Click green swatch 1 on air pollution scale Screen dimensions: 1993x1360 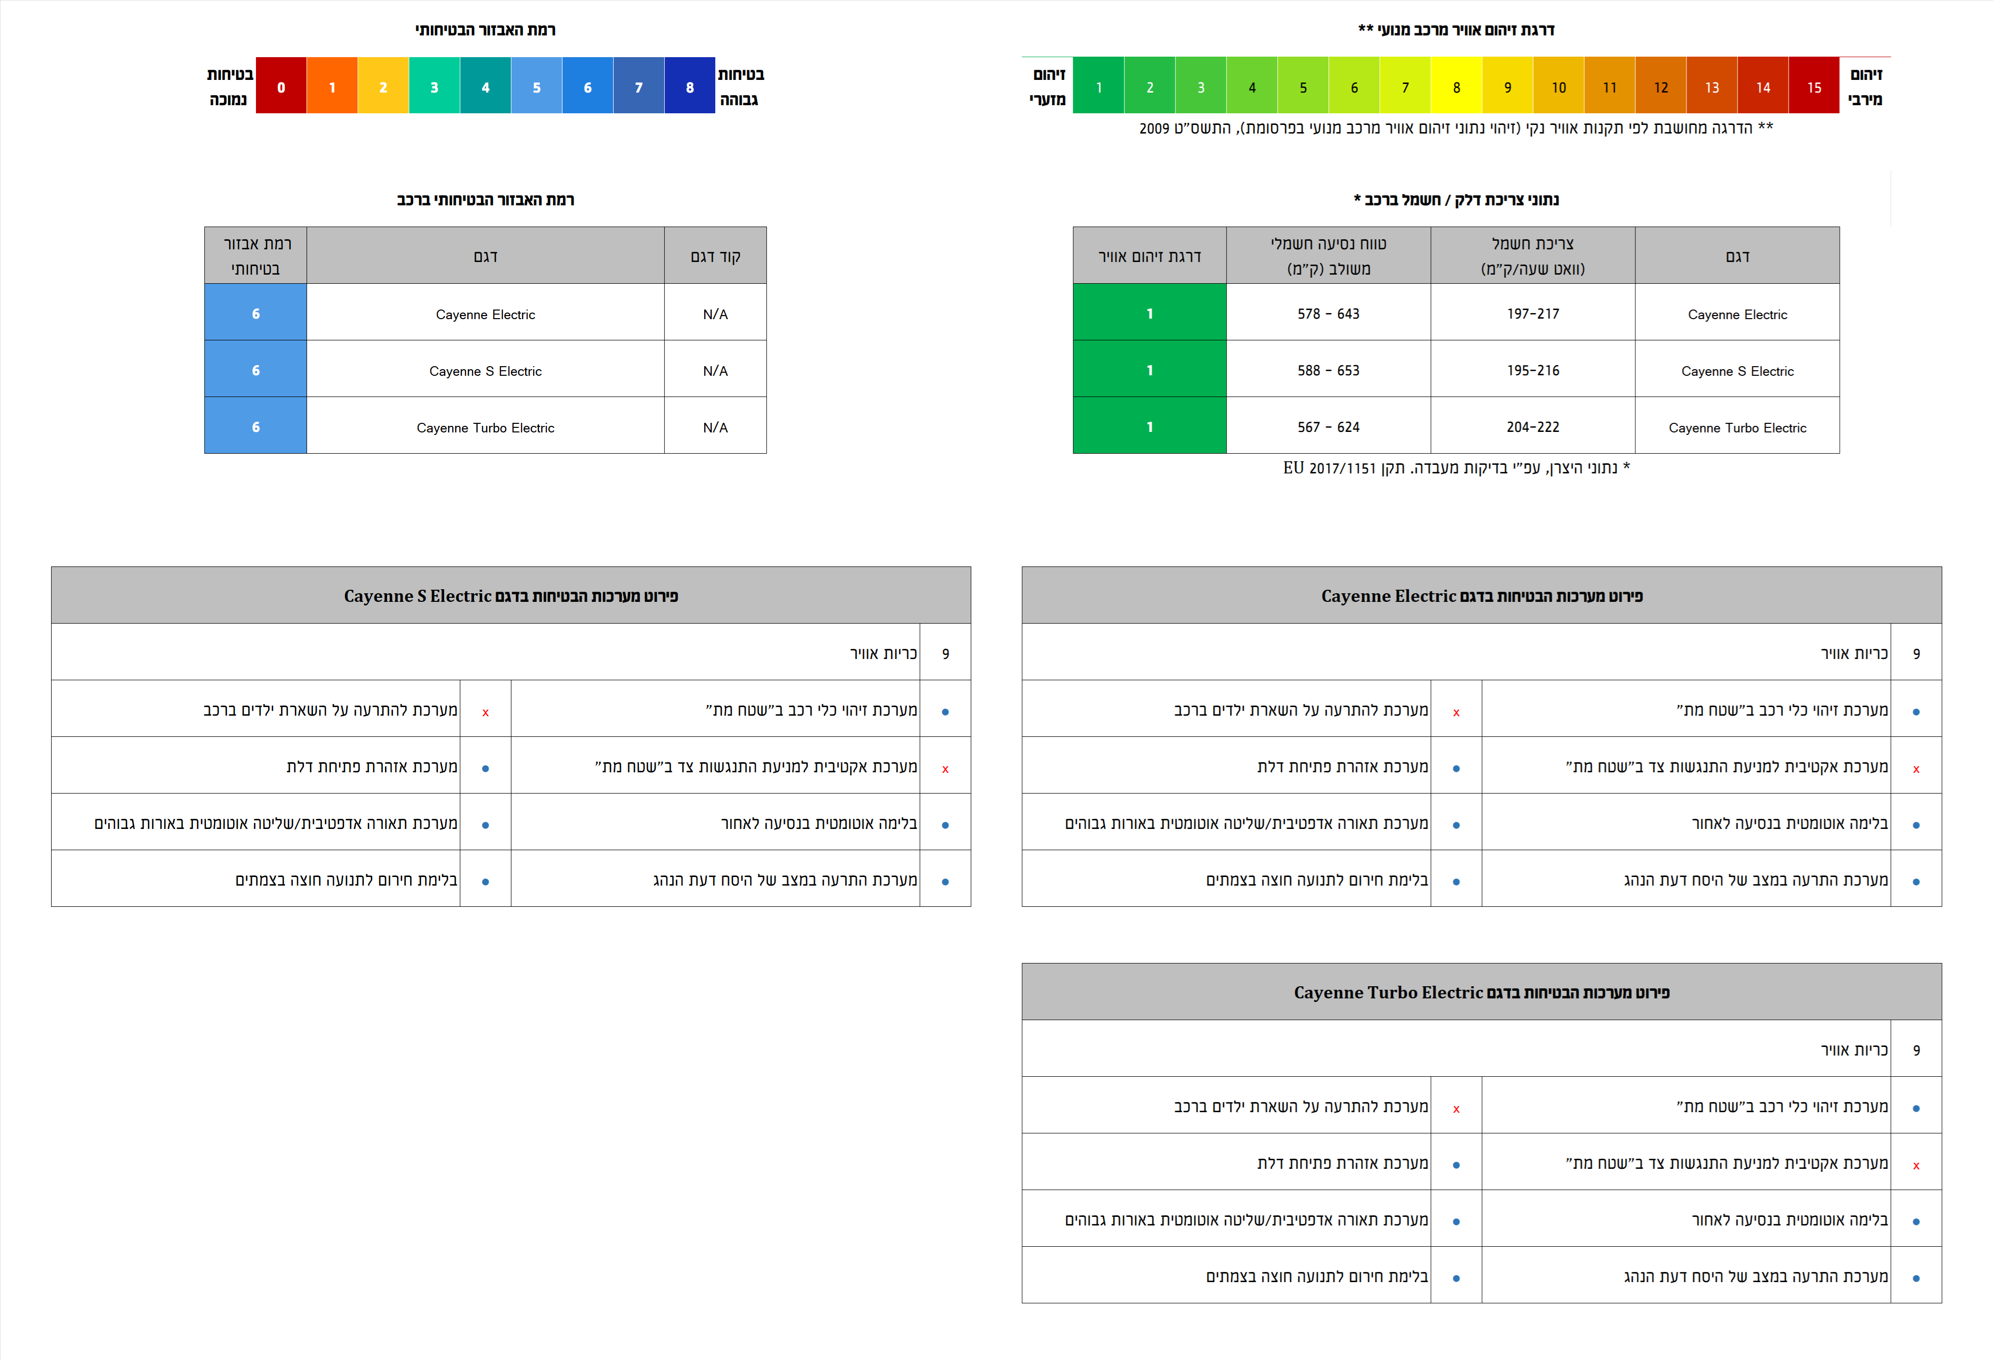point(1099,86)
